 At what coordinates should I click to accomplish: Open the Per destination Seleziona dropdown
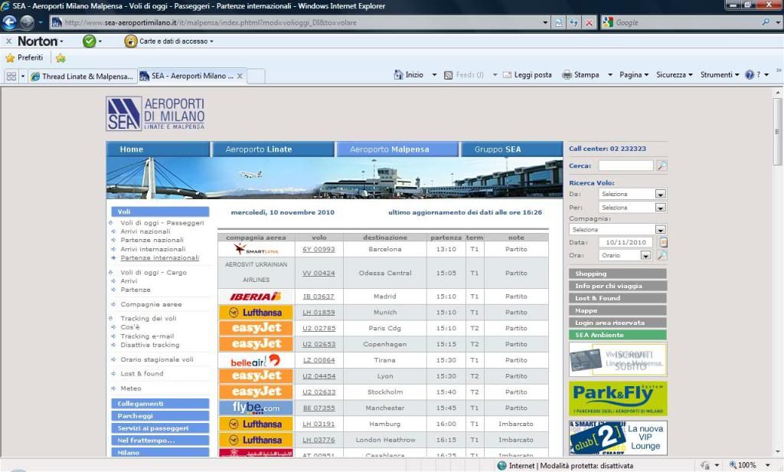pos(660,207)
